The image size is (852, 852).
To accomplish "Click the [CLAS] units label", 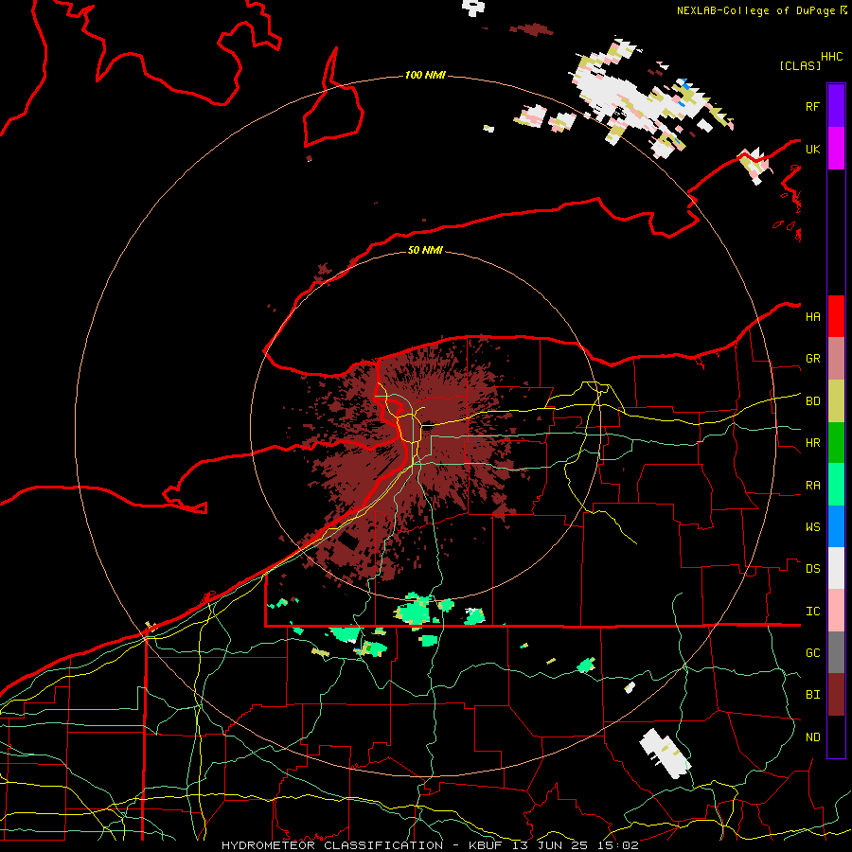I will click(800, 65).
